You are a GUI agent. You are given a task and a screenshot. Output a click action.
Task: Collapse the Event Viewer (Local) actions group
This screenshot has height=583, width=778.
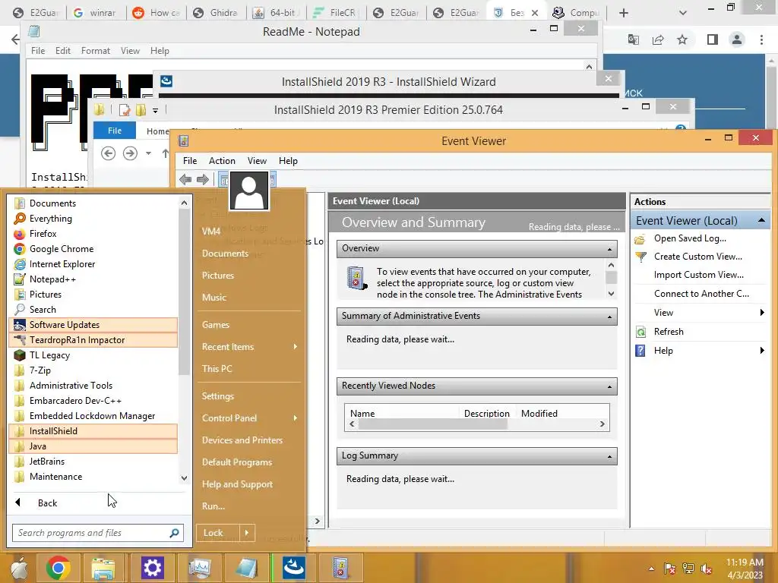point(761,221)
